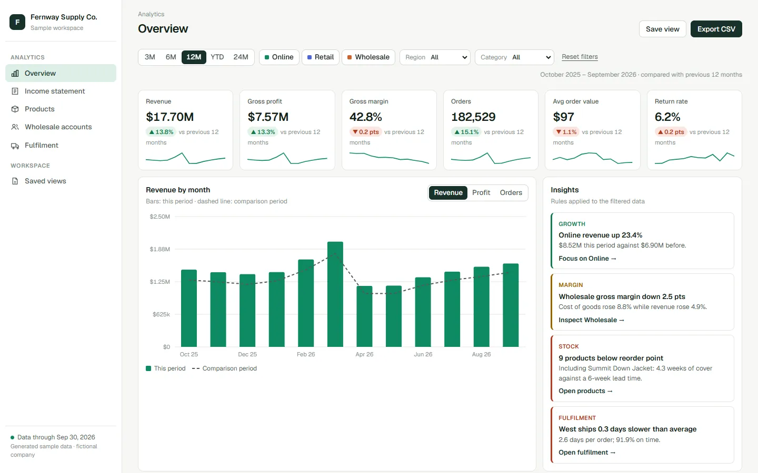
Task: Select the 24M time range
Action: 241,57
